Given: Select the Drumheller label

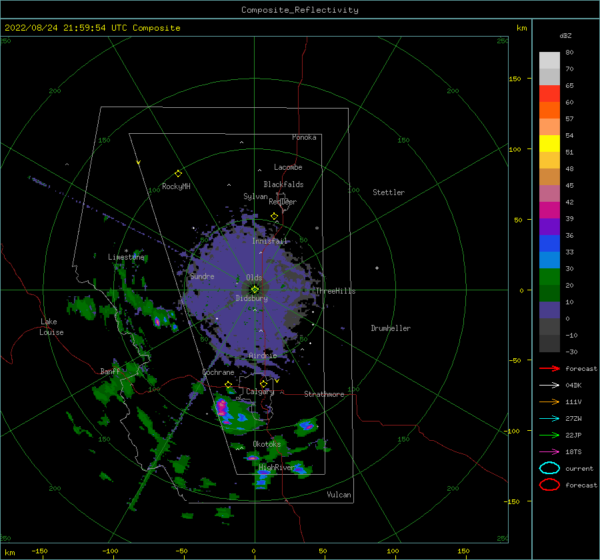Looking at the screenshot, I should (x=391, y=328).
